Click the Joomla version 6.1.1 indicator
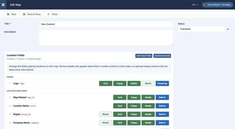The width and height of the screenshot is (235, 129). (195, 5)
